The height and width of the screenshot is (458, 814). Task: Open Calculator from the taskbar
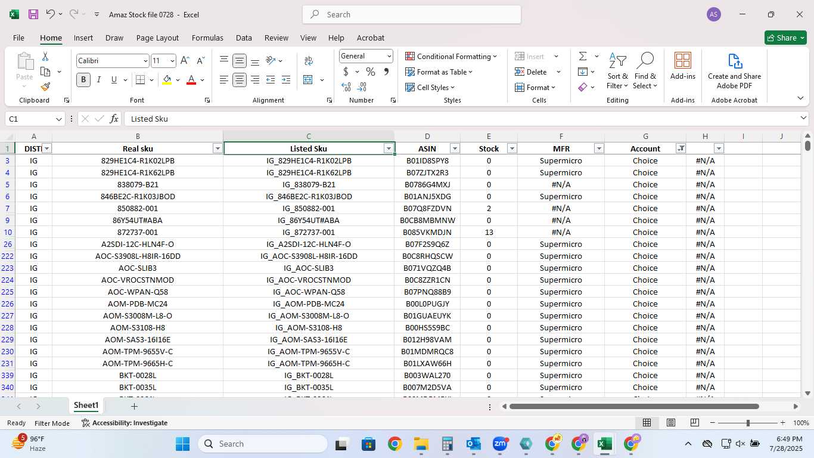pos(448,444)
